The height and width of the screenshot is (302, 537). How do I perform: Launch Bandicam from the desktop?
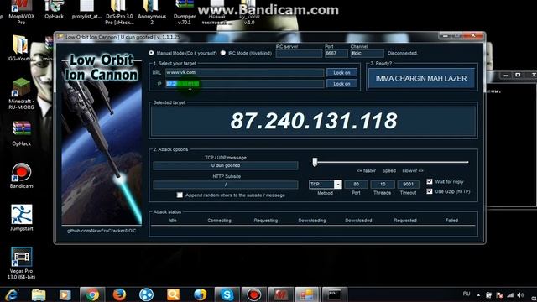(x=21, y=175)
